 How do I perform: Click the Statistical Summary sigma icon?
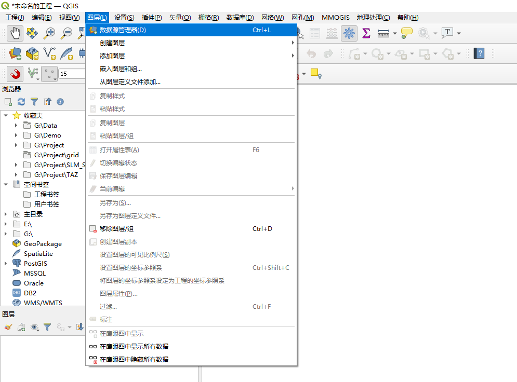(367, 33)
